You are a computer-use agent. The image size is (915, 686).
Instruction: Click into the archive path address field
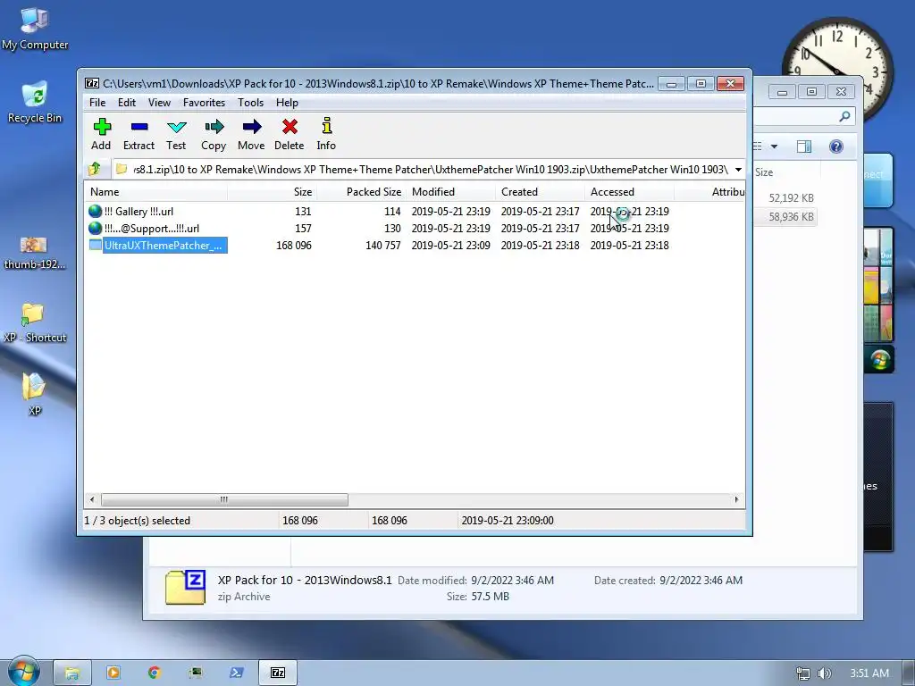[x=423, y=169]
